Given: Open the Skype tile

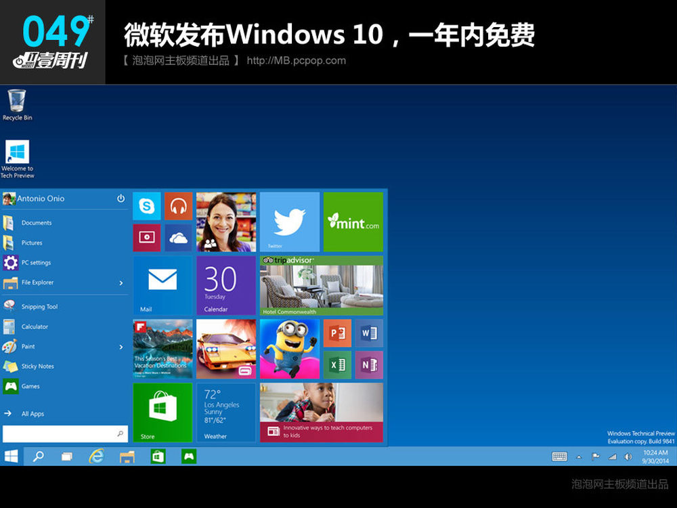Looking at the screenshot, I should 147,206.
